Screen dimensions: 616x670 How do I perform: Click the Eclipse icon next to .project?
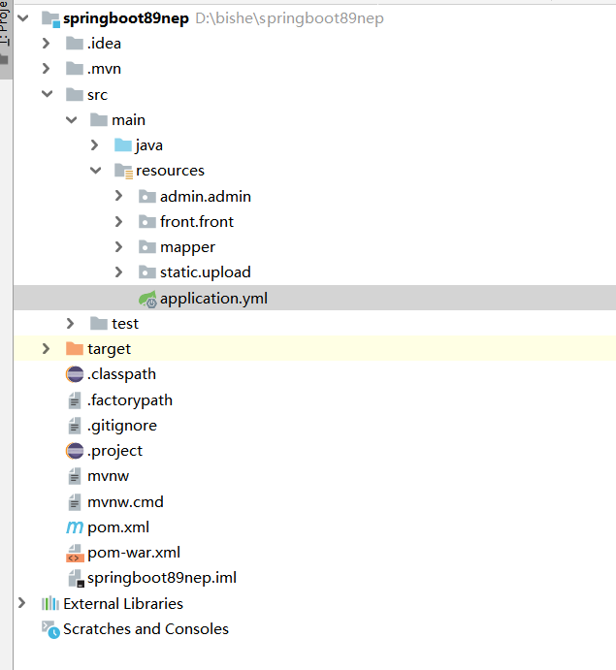click(75, 451)
